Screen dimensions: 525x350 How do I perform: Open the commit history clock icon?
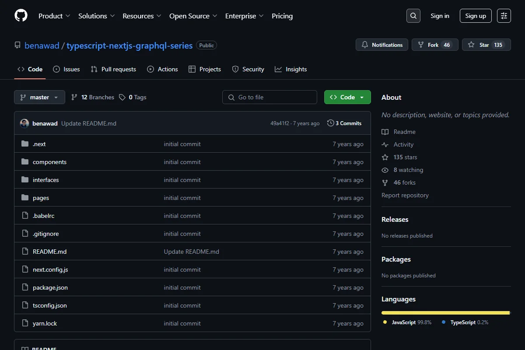pyautogui.click(x=330, y=123)
